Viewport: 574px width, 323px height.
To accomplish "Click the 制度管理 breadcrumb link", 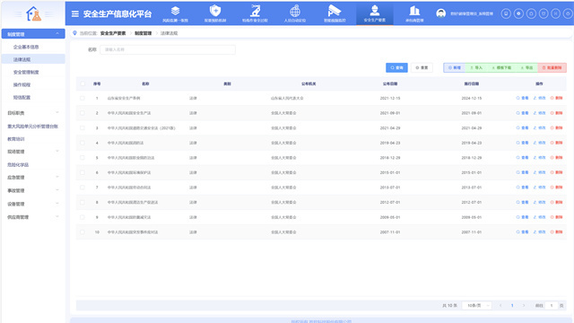I will click(143, 33).
